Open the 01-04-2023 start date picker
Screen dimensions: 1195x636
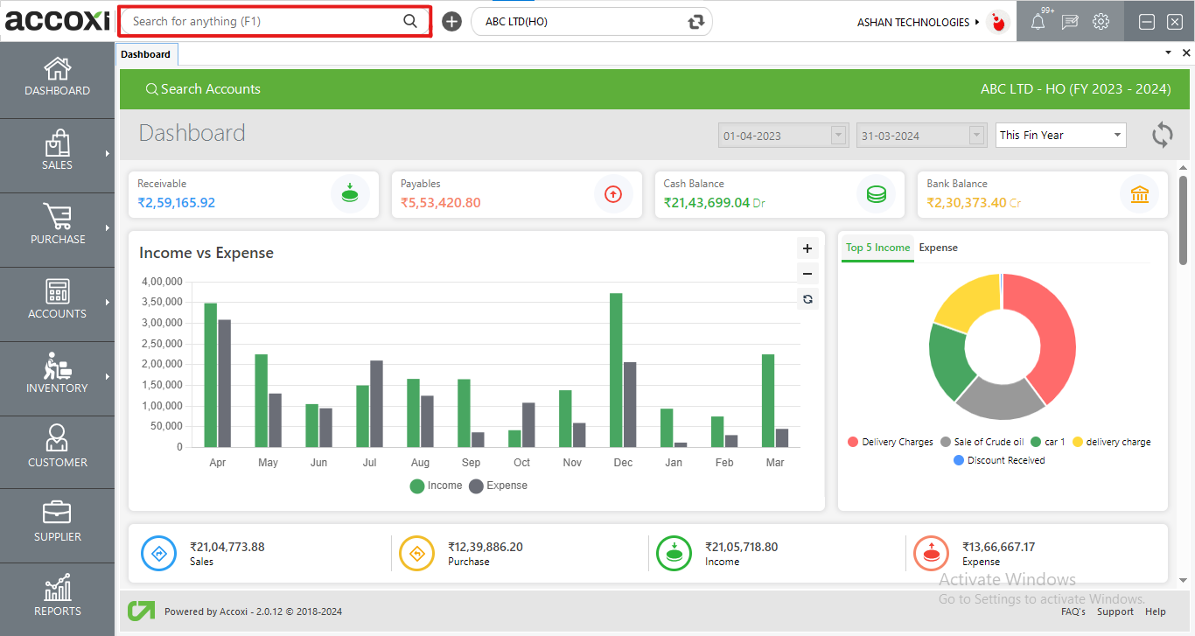pyautogui.click(x=839, y=136)
